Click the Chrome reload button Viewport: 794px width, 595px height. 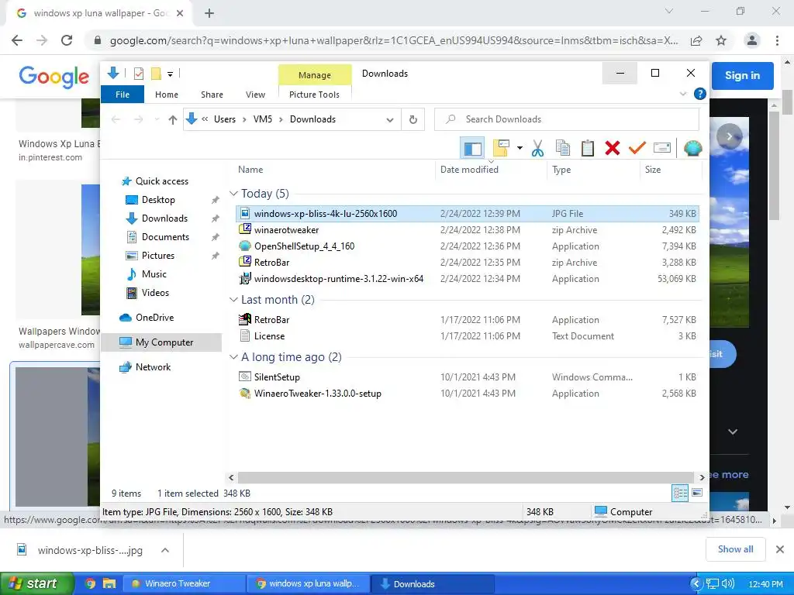tap(67, 40)
